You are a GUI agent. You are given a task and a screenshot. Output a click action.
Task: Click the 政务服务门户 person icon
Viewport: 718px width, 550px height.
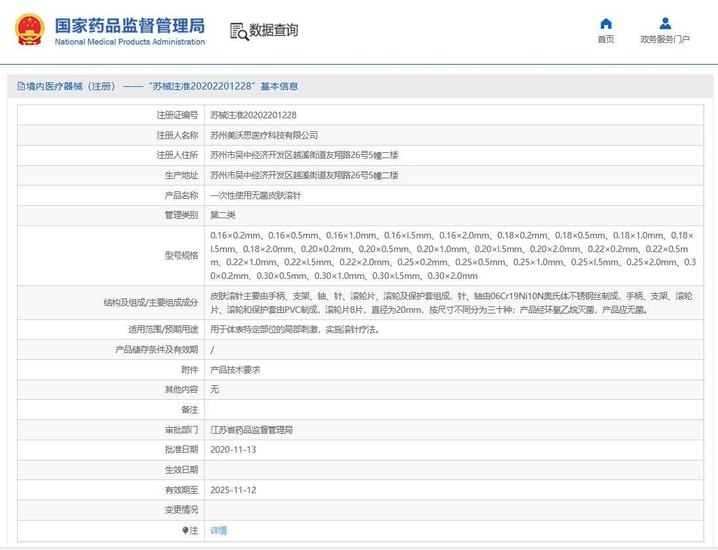[665, 24]
